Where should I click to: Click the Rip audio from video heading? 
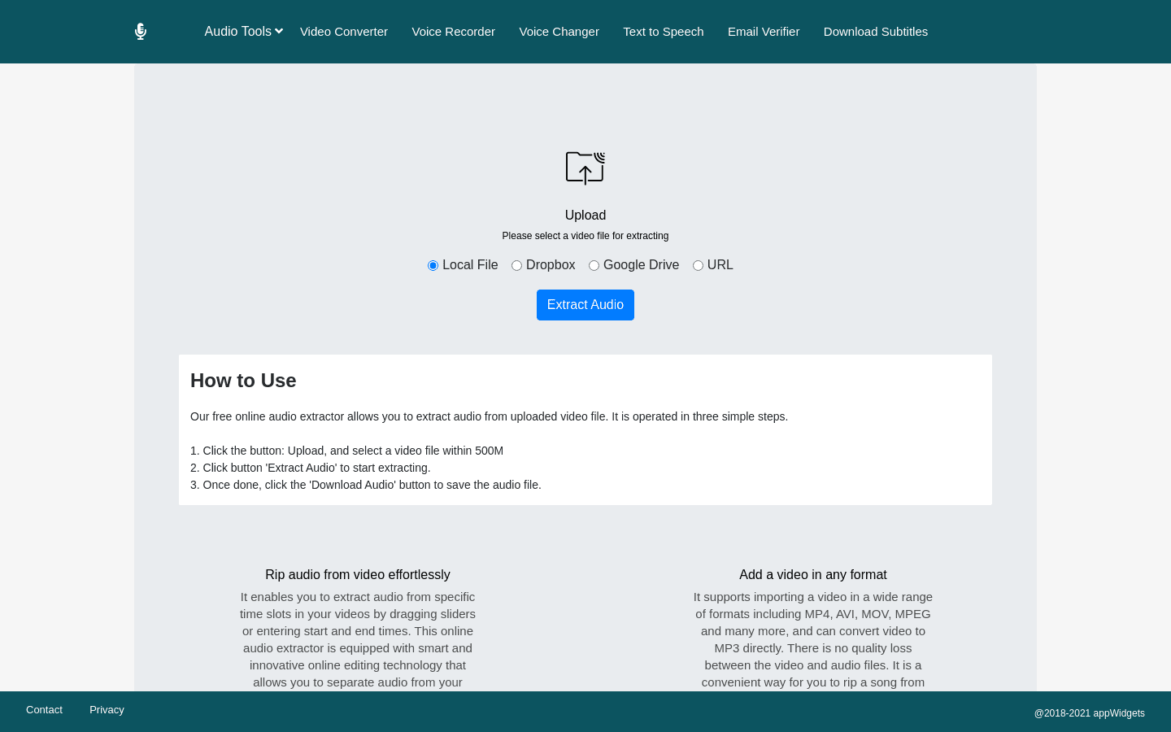(358, 574)
